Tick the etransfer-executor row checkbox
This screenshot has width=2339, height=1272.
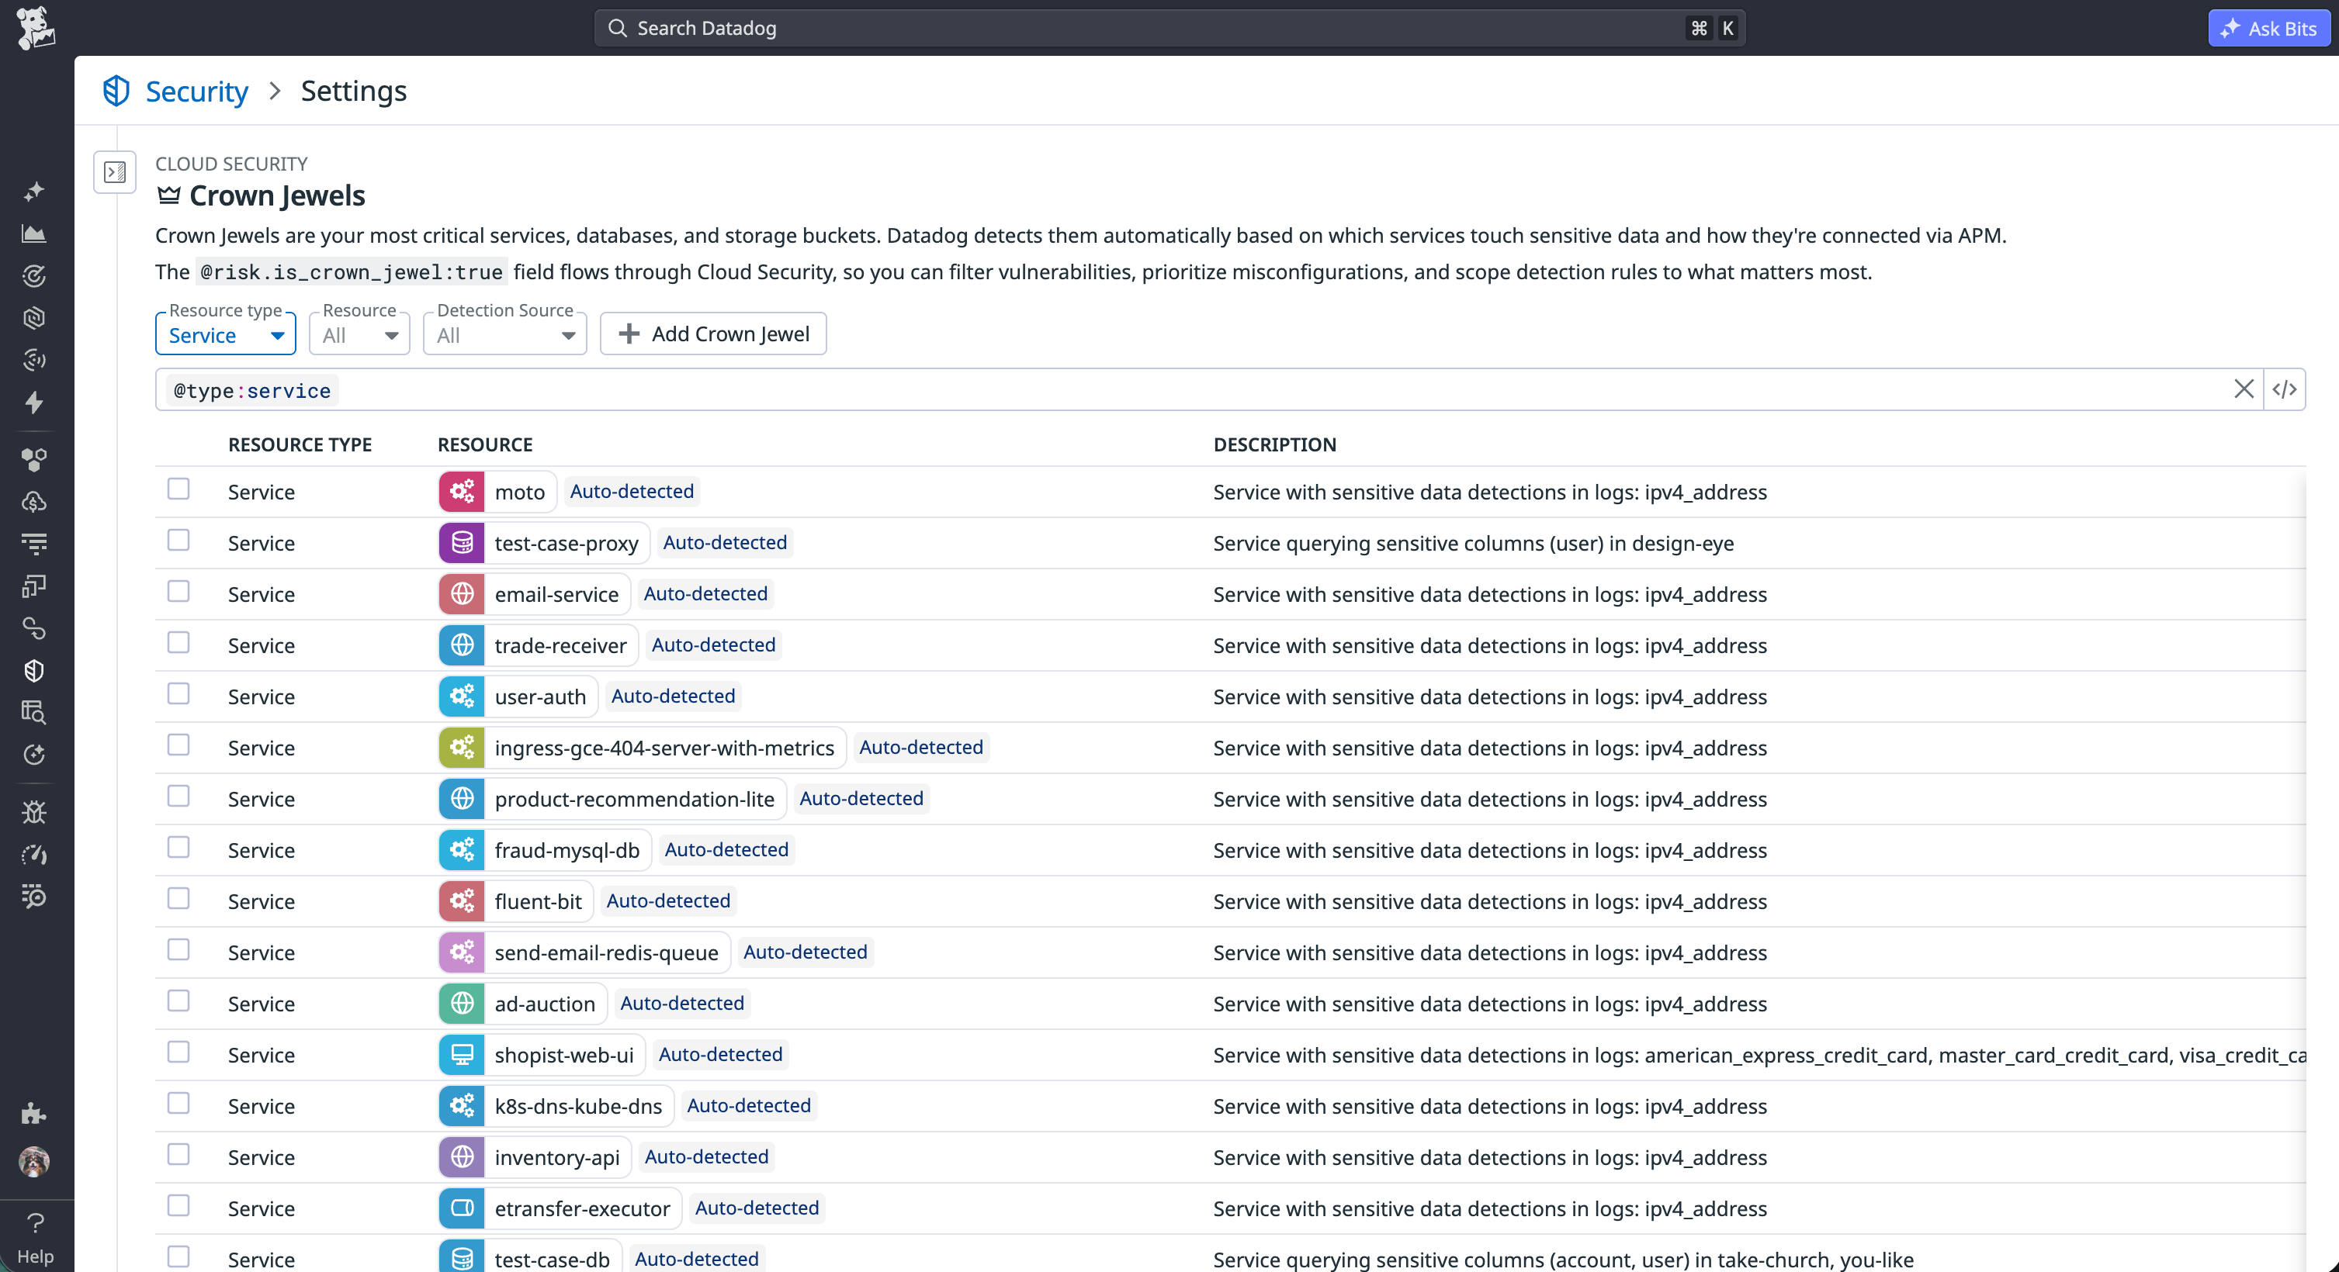pos(178,1206)
